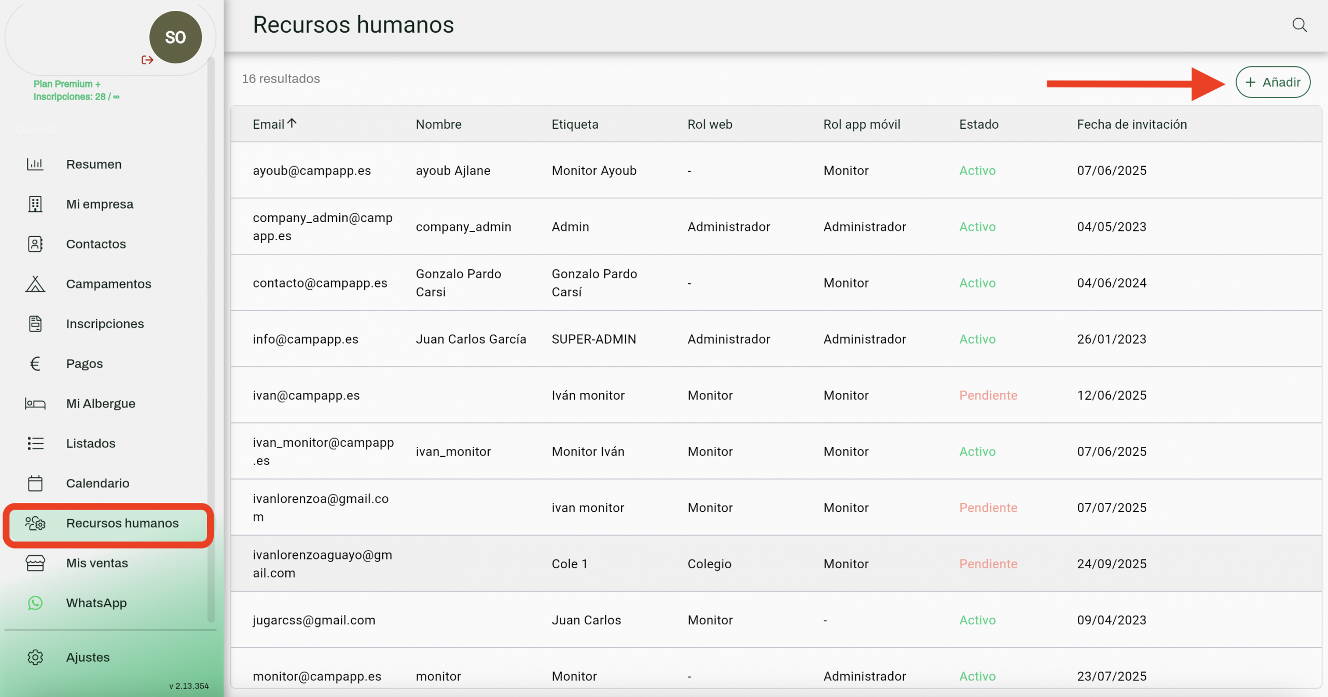Image resolution: width=1328 pixels, height=697 pixels.
Task: Open the info@campapp.es row
Action: click(x=305, y=339)
